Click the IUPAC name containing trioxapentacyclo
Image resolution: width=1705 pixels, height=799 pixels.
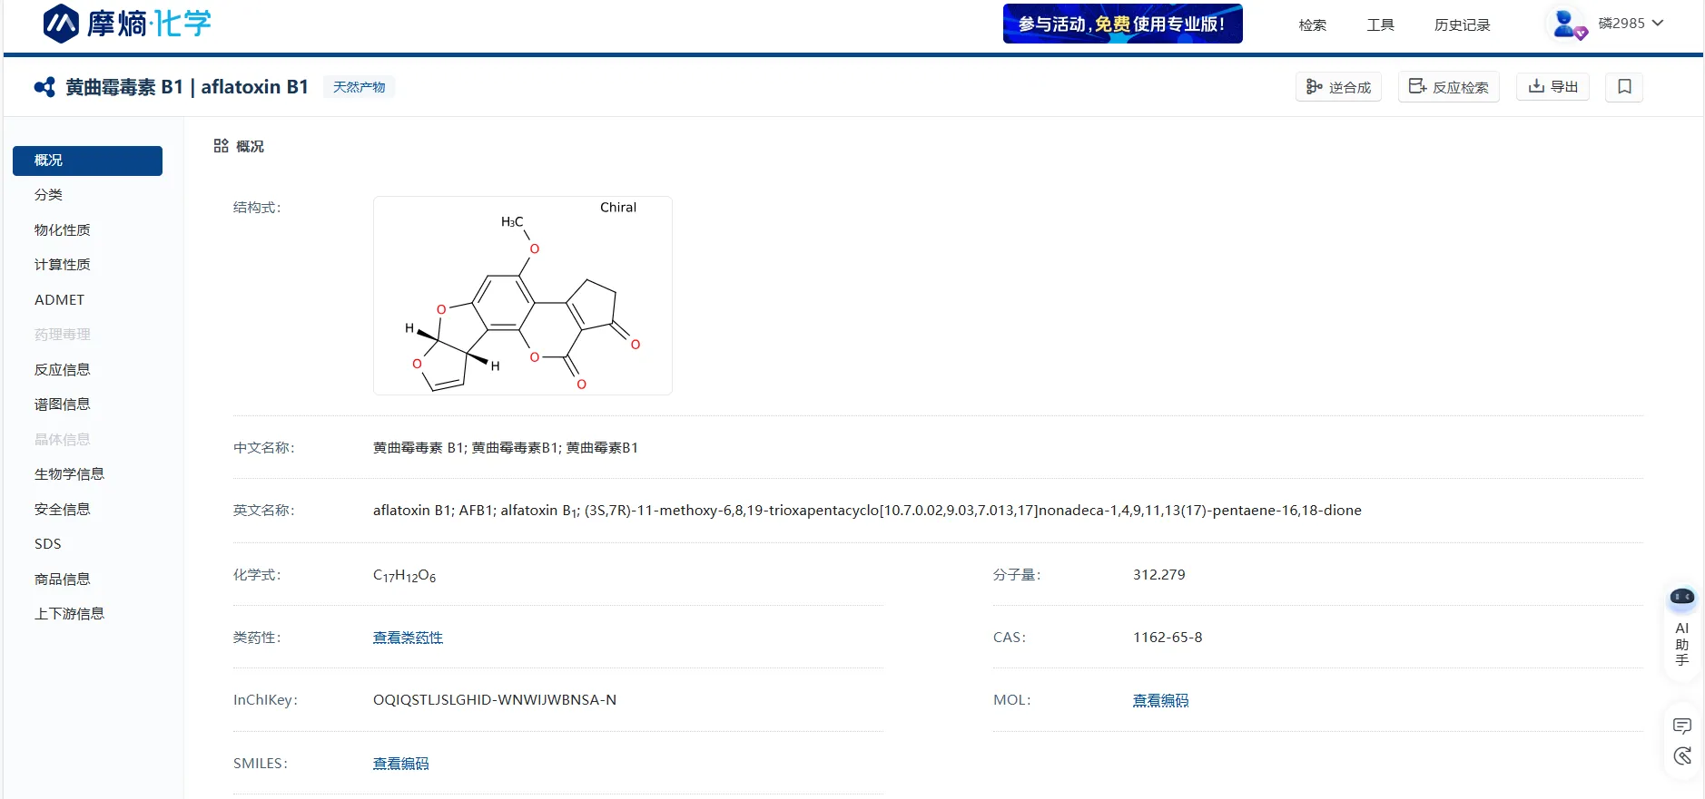[973, 511]
